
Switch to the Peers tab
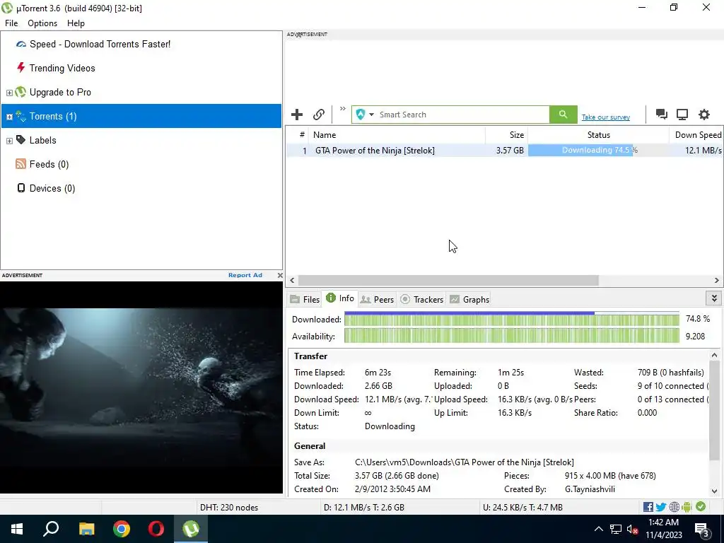(x=378, y=299)
